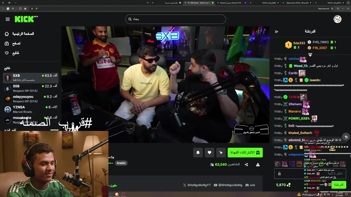This screenshot has width=351, height=197.
Task: Open the SXB channel in the following list
Action: pos(31,78)
